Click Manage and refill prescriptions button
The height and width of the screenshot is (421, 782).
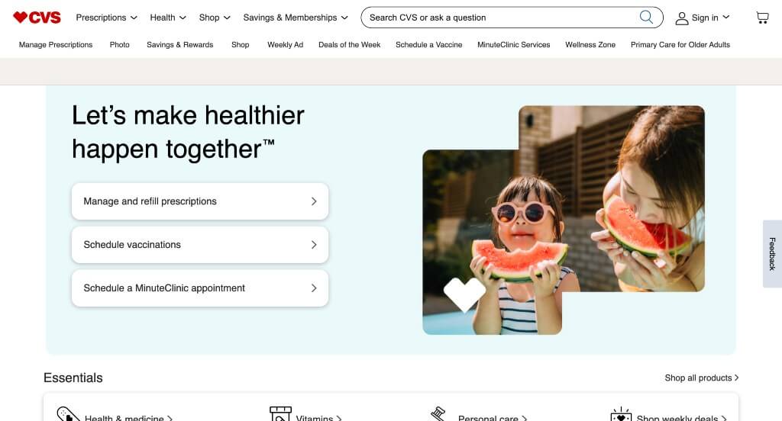pos(200,201)
